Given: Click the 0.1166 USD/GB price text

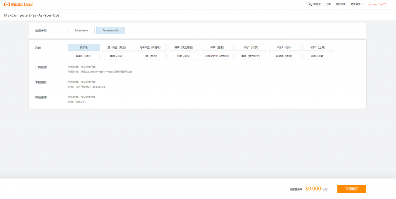Looking at the screenshot, I should pos(96,87).
